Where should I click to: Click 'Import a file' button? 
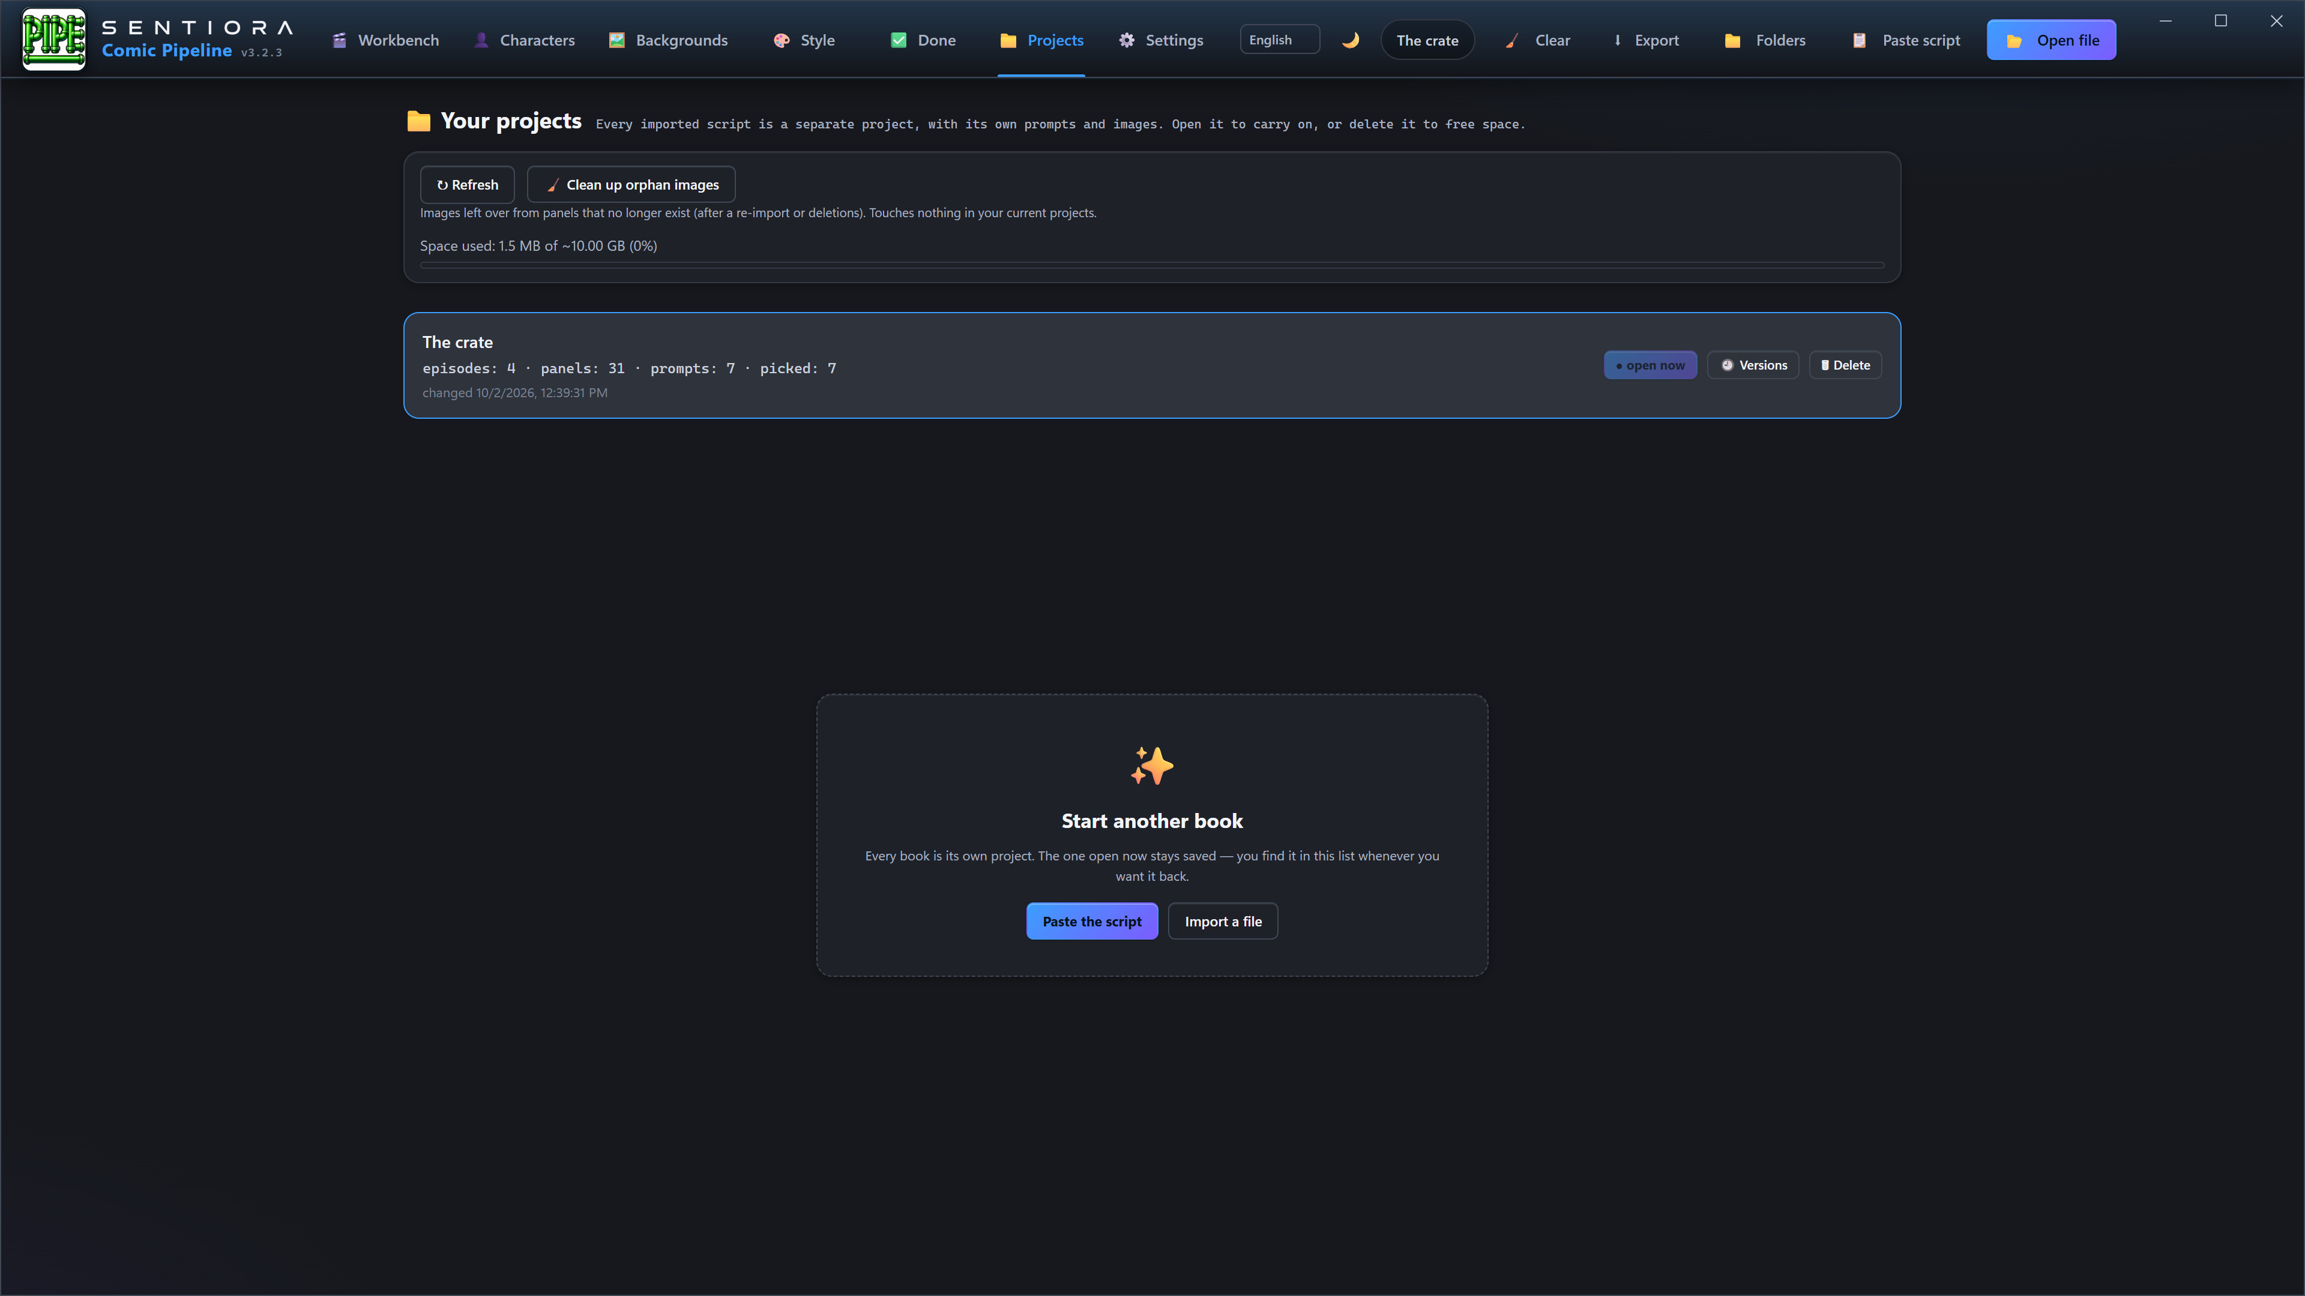click(x=1223, y=921)
